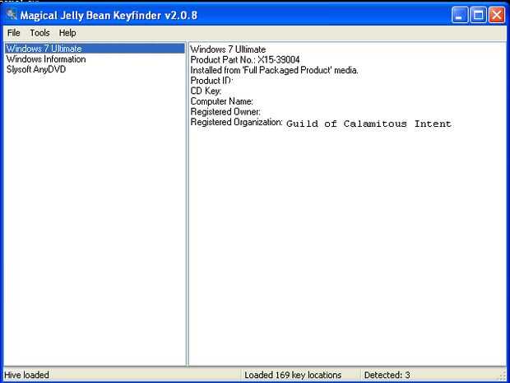Click the Registered Owner line

click(225, 112)
